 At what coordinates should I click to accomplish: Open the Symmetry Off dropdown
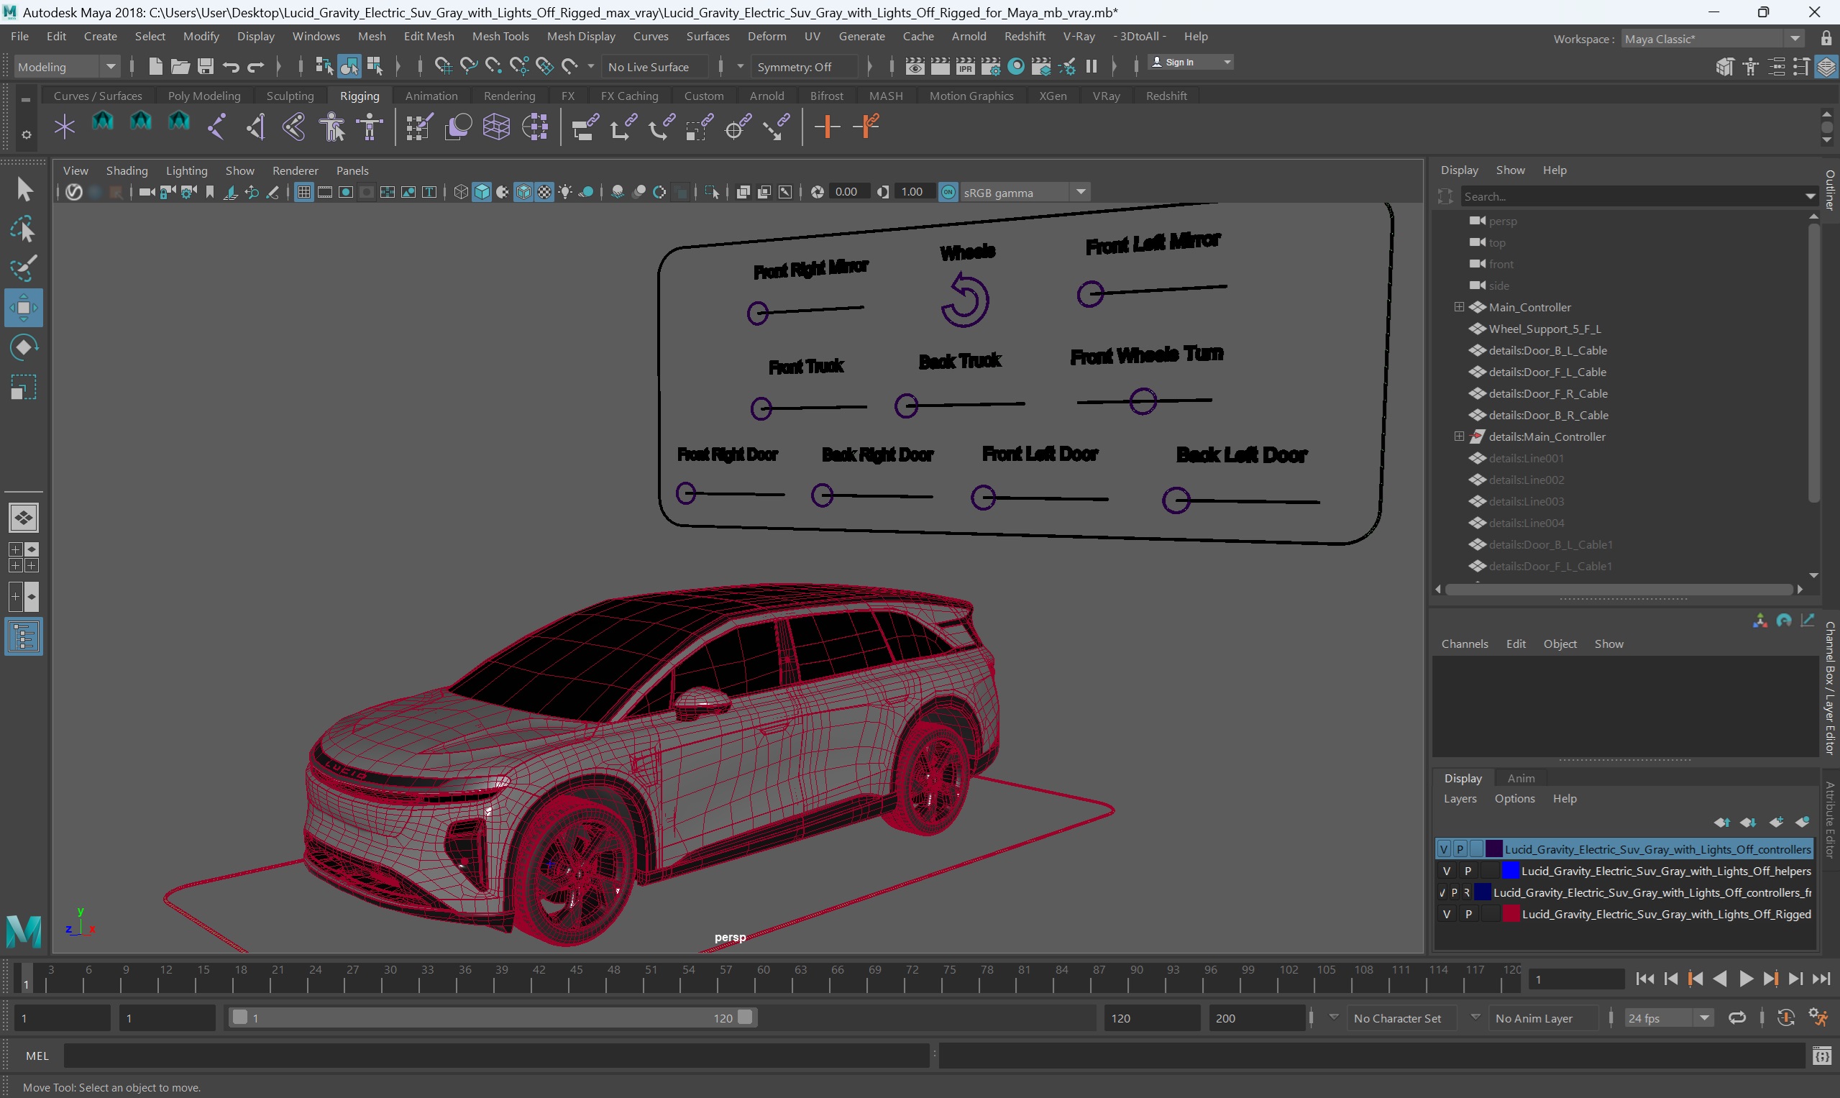point(803,67)
